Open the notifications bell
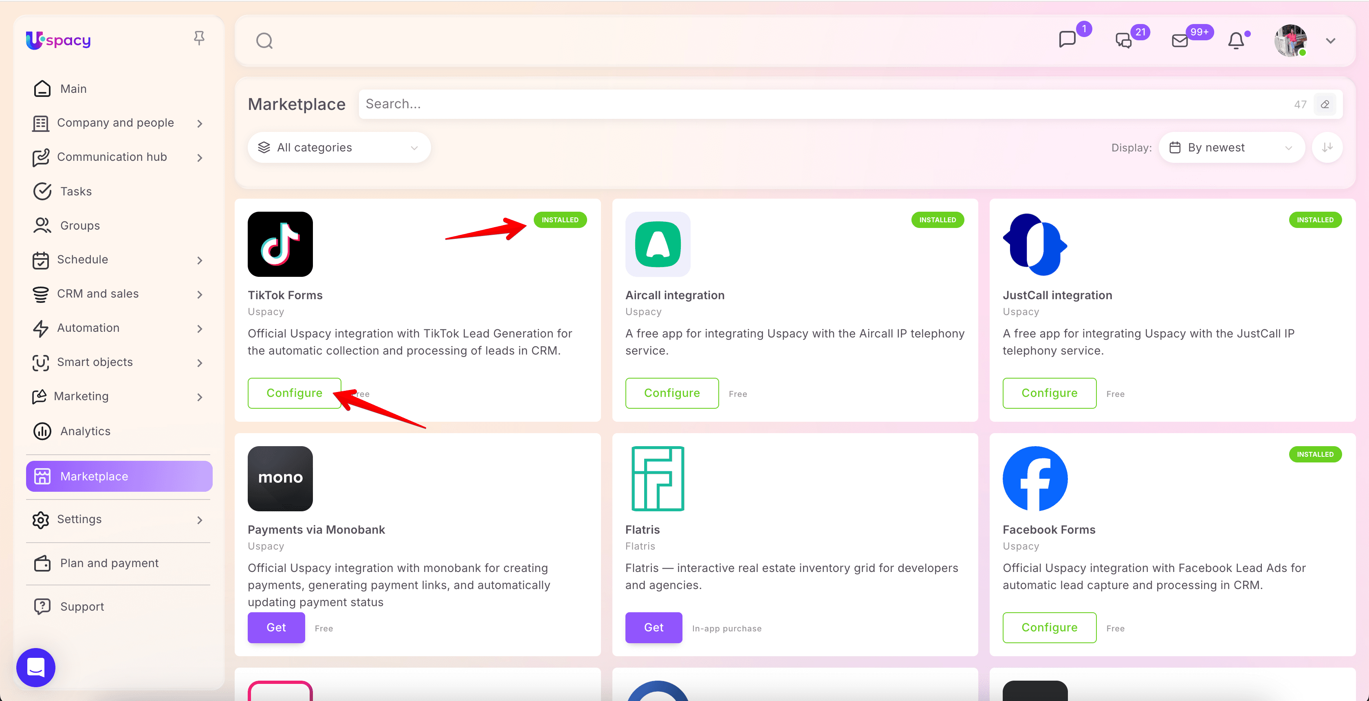This screenshot has height=701, width=1369. coord(1236,41)
